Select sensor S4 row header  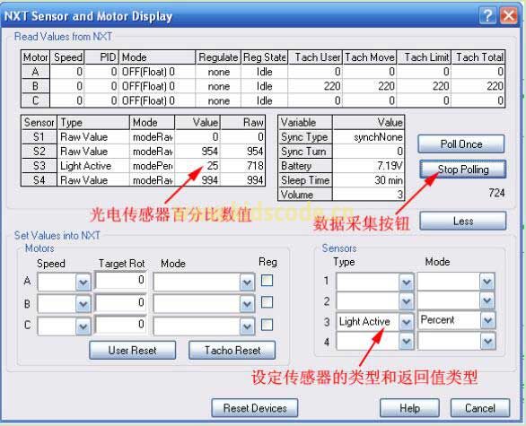[x=39, y=180]
